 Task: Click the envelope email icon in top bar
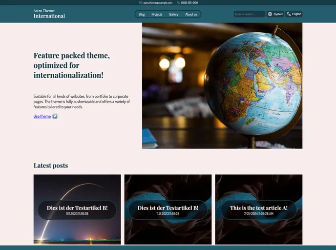coord(141,3)
